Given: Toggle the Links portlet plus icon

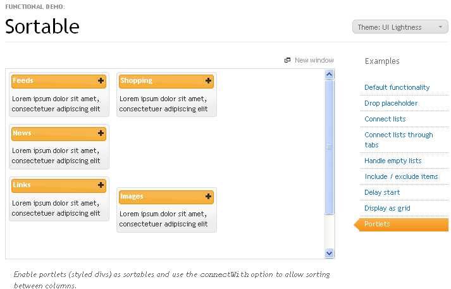Looking at the screenshot, I should tap(101, 185).
